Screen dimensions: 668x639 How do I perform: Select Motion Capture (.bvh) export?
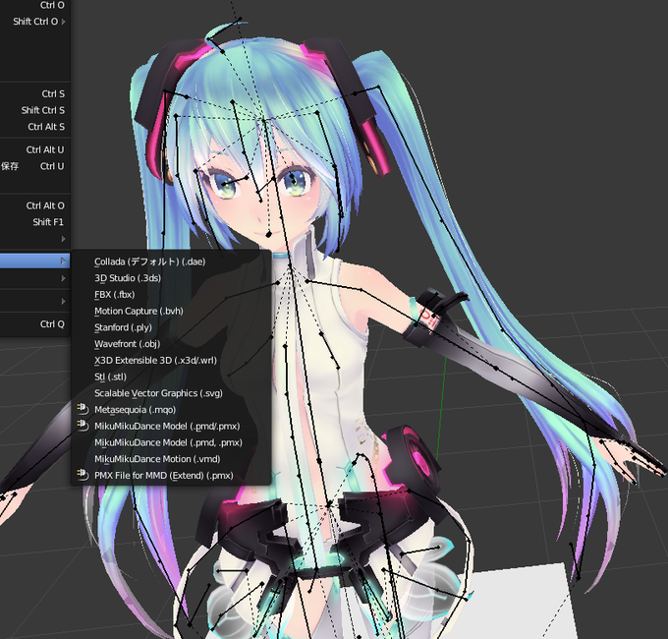[x=172, y=312]
